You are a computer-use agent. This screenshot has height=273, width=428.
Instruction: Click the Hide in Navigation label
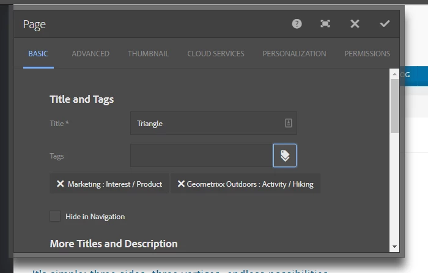[95, 217]
